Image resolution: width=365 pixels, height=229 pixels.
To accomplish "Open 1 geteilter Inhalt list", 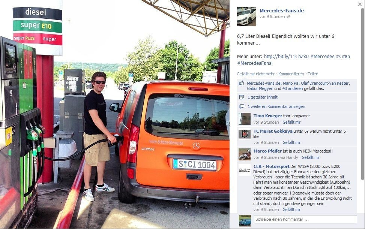I will (263, 97).
